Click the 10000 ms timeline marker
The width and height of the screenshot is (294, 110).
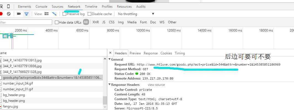click(143, 30)
